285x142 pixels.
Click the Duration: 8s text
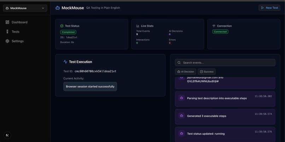pyautogui.click(x=67, y=42)
